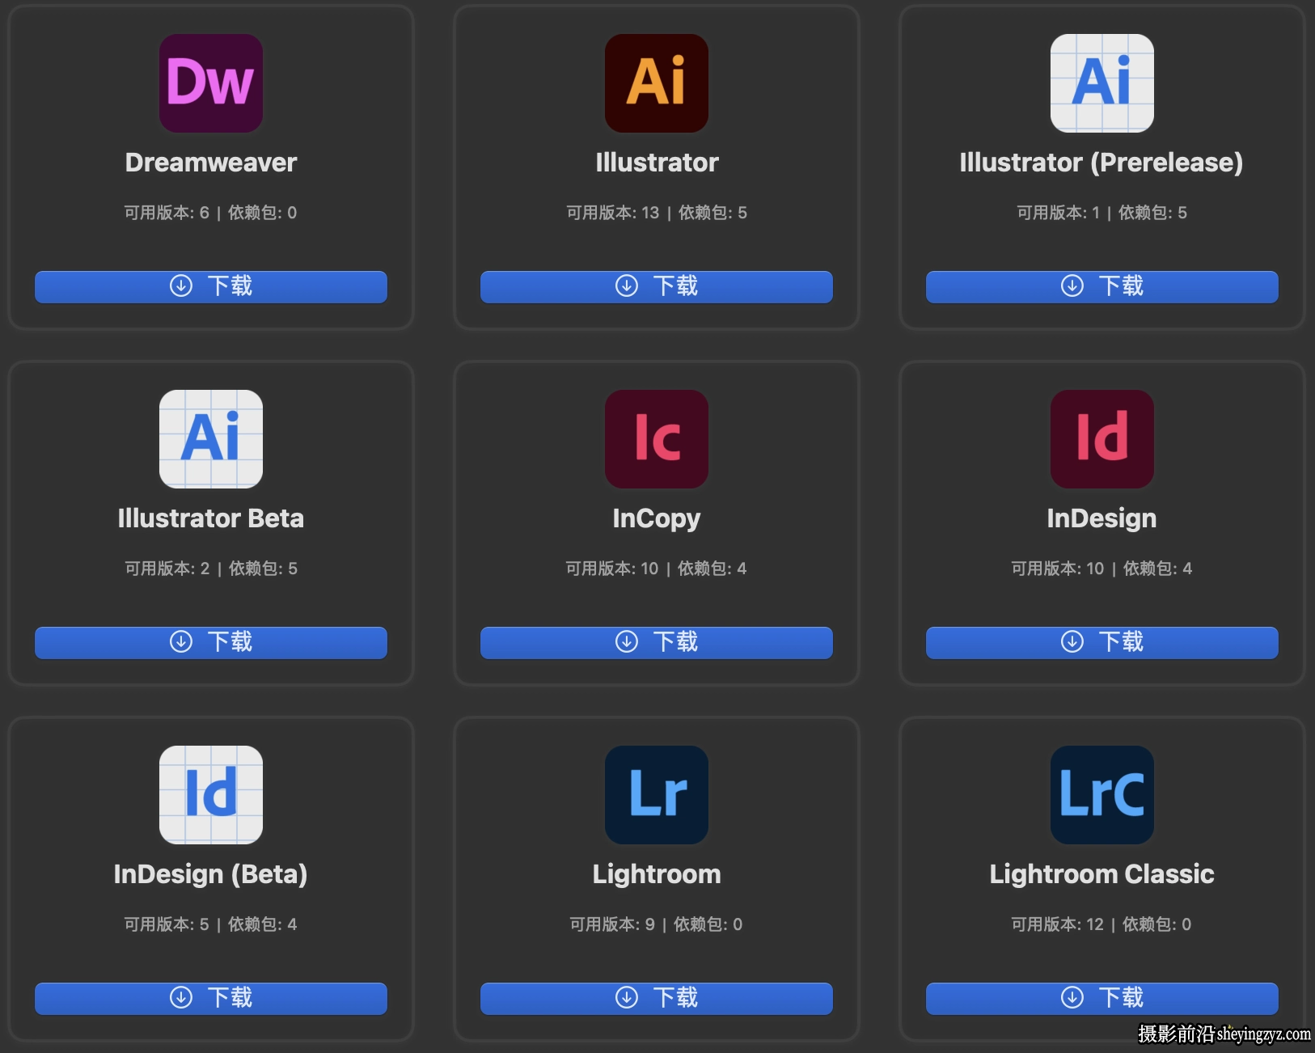Viewport: 1315px width, 1053px height.
Task: Select the Dreamweaver title text
Action: (x=211, y=163)
